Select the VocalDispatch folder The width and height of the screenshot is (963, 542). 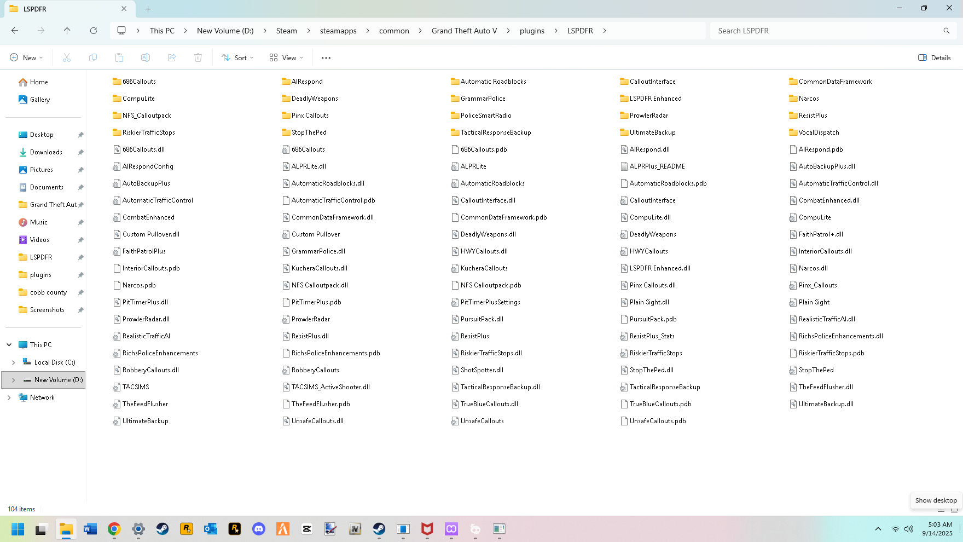pyautogui.click(x=814, y=132)
